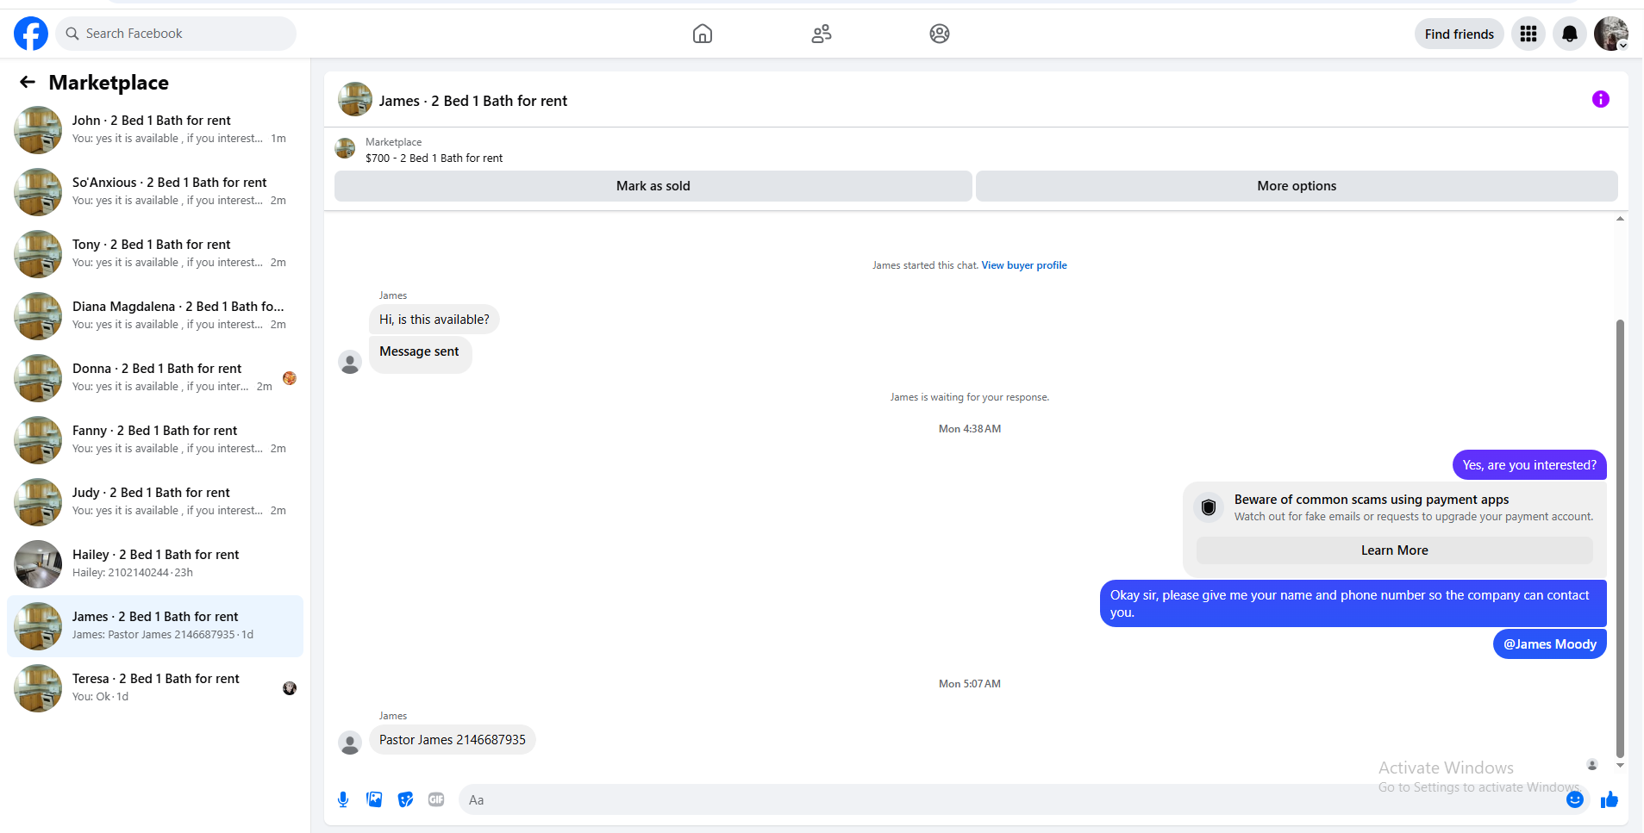Open the emoji picker in message box

tap(1575, 799)
